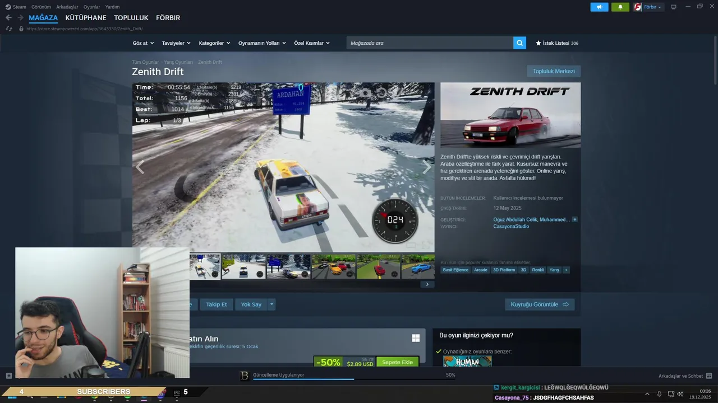
Task: Click the Windows platform icon
Action: [x=416, y=338]
